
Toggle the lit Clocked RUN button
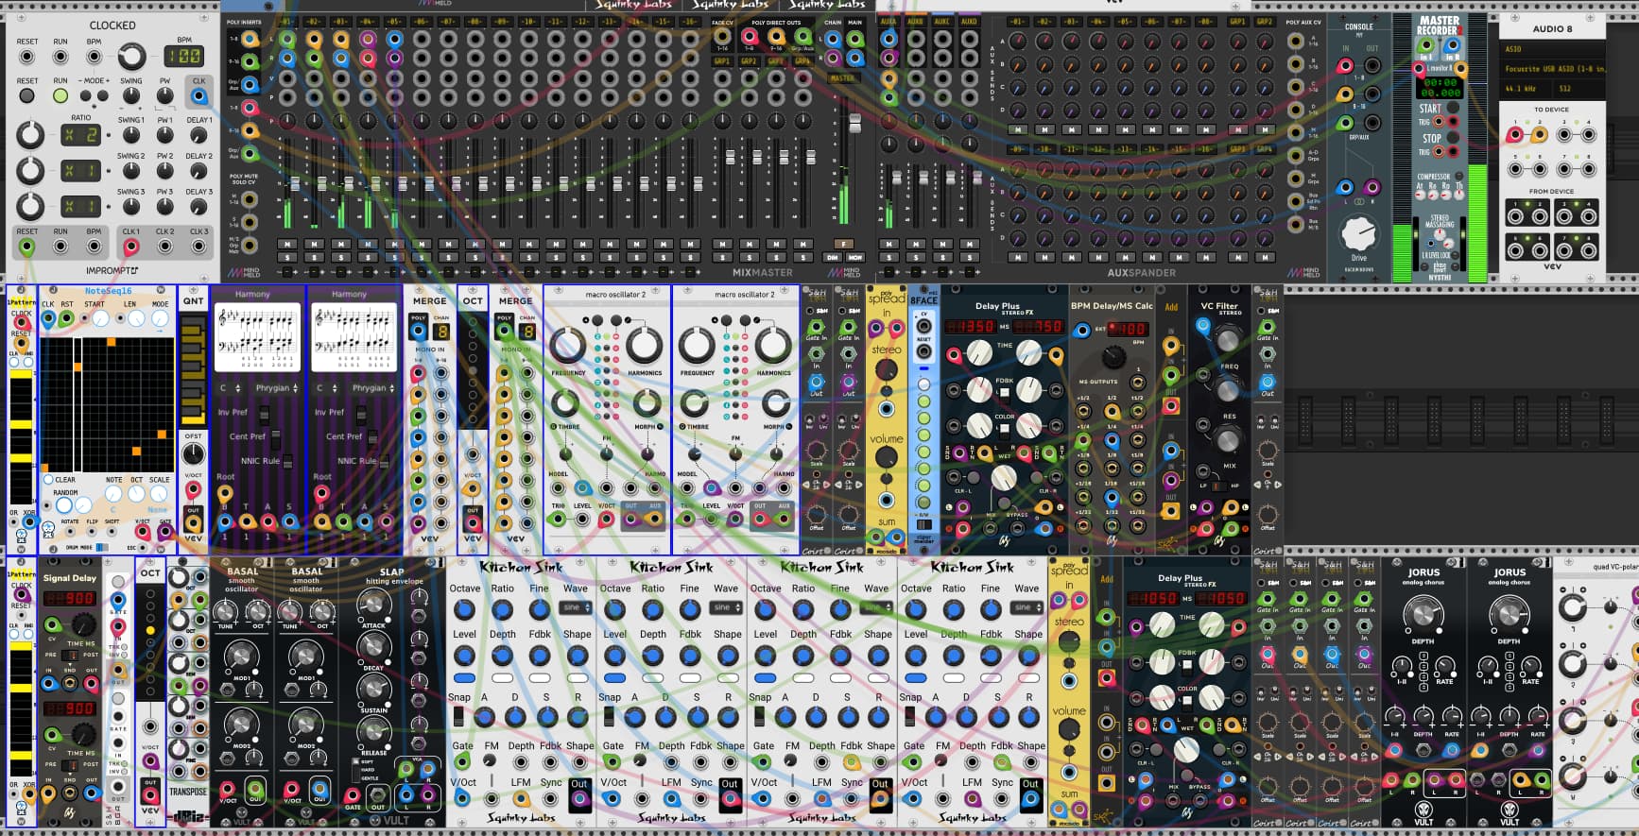60,95
